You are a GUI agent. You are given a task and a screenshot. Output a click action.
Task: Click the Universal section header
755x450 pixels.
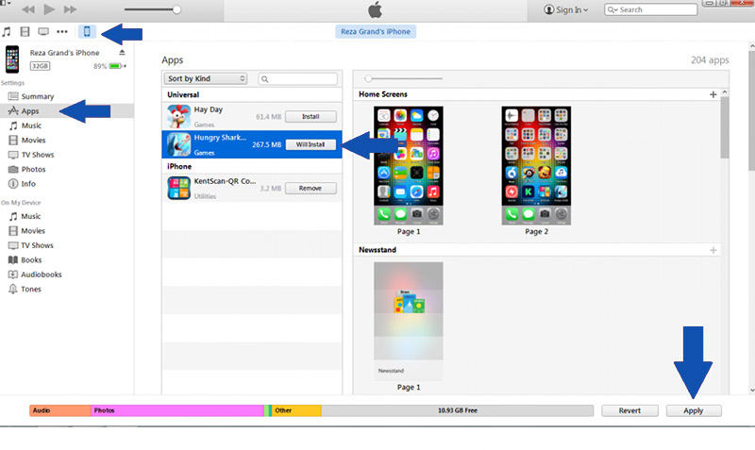(183, 95)
